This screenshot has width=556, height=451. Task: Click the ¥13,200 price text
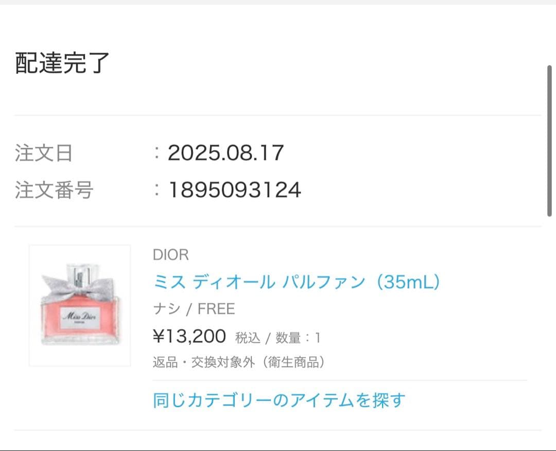pyautogui.click(x=189, y=337)
